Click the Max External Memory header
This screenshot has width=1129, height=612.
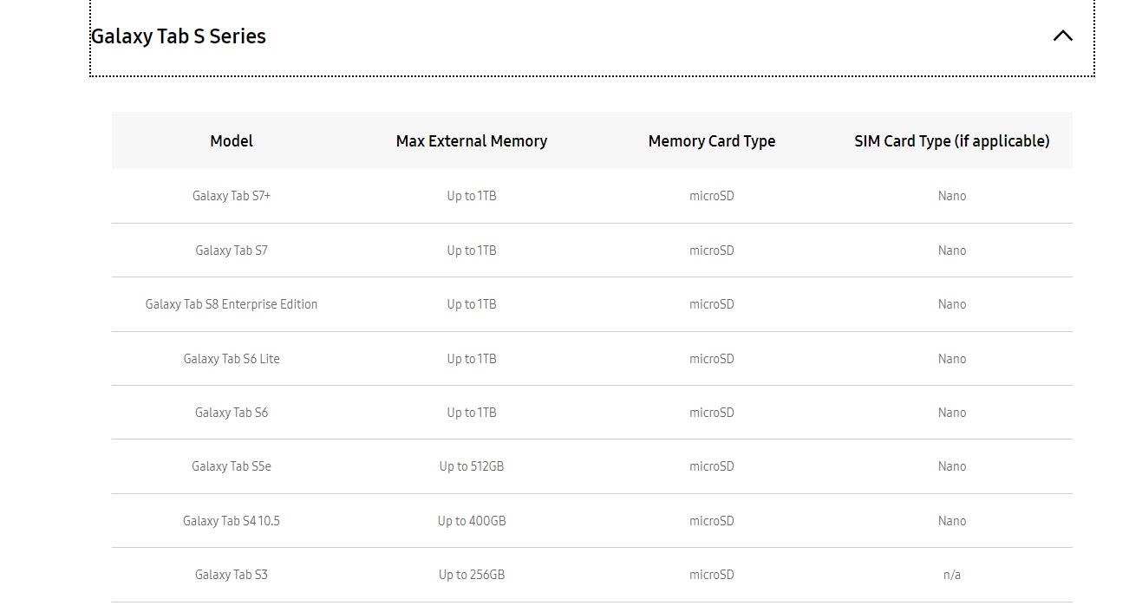[x=472, y=140]
